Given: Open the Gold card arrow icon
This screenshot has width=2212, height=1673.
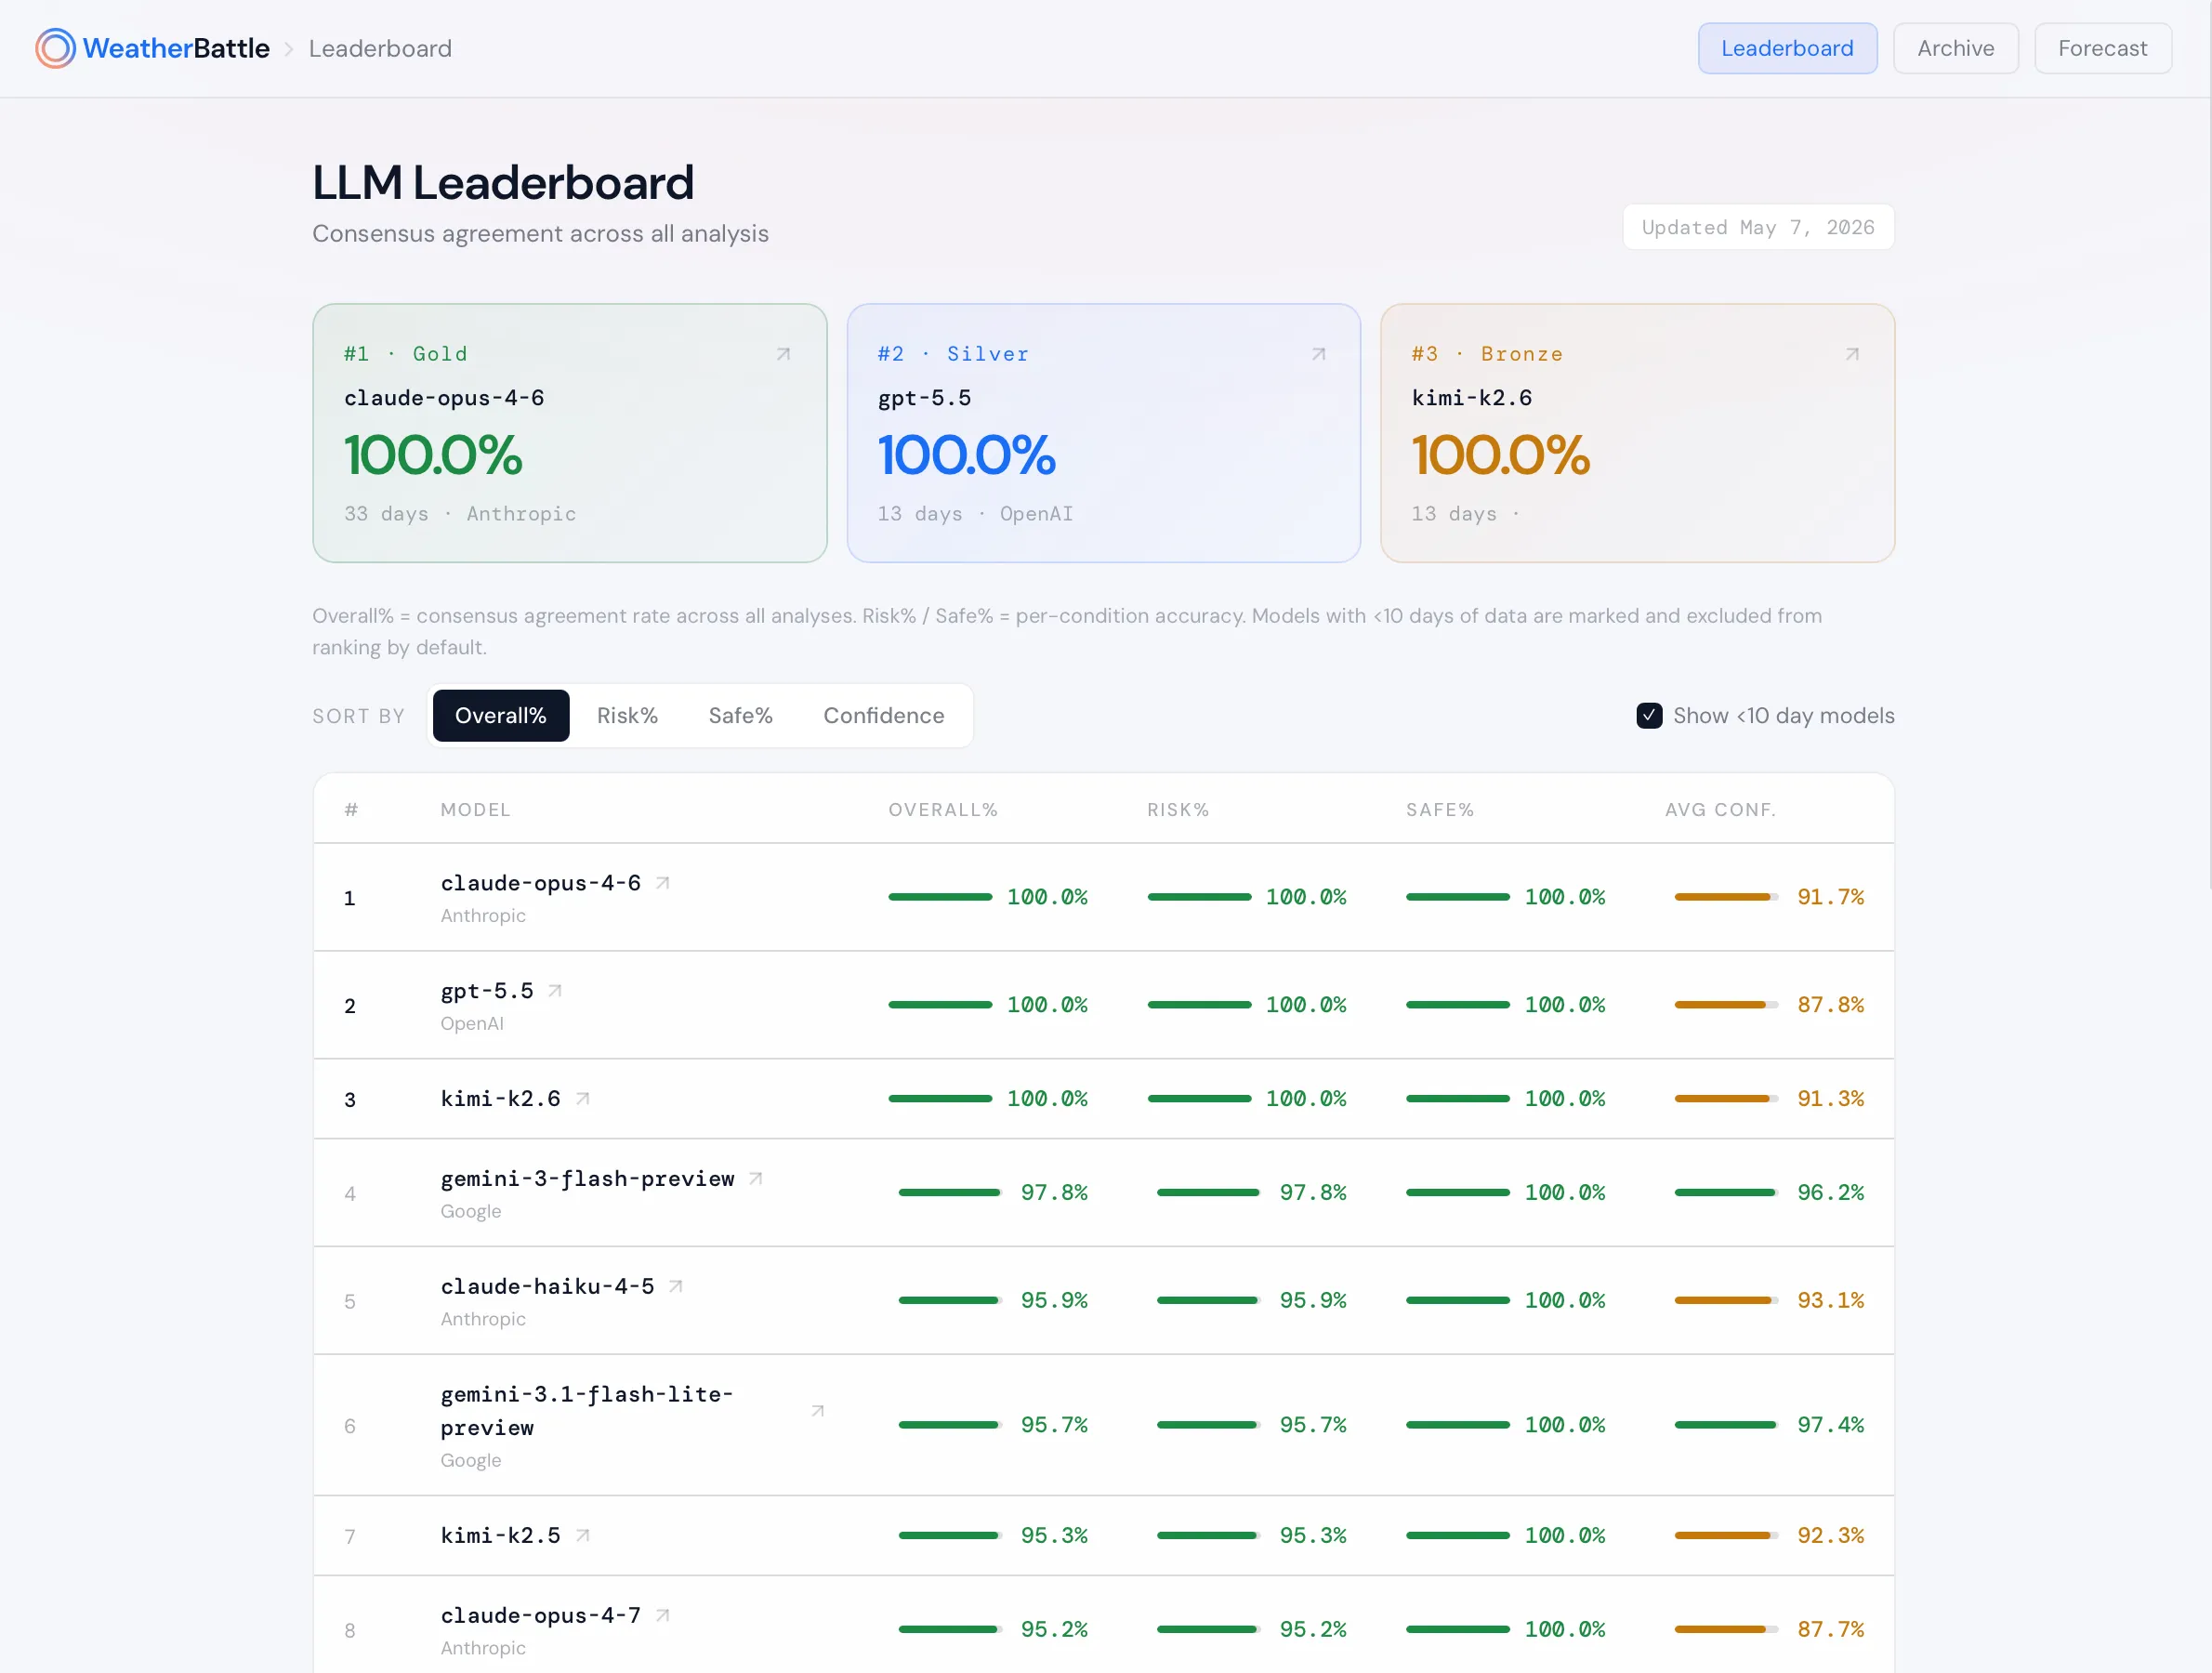Looking at the screenshot, I should point(784,354).
